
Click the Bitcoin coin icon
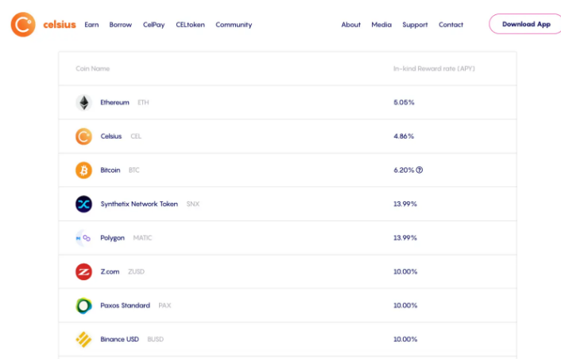[x=83, y=170]
